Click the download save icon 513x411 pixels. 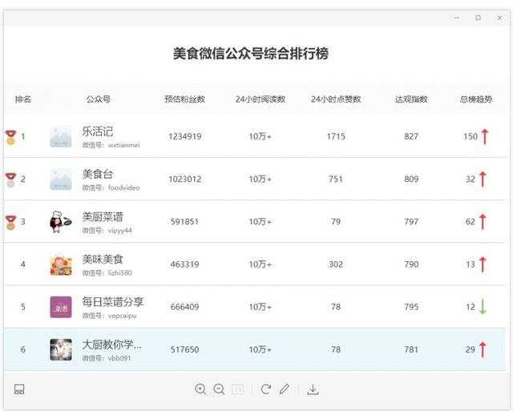click(313, 389)
